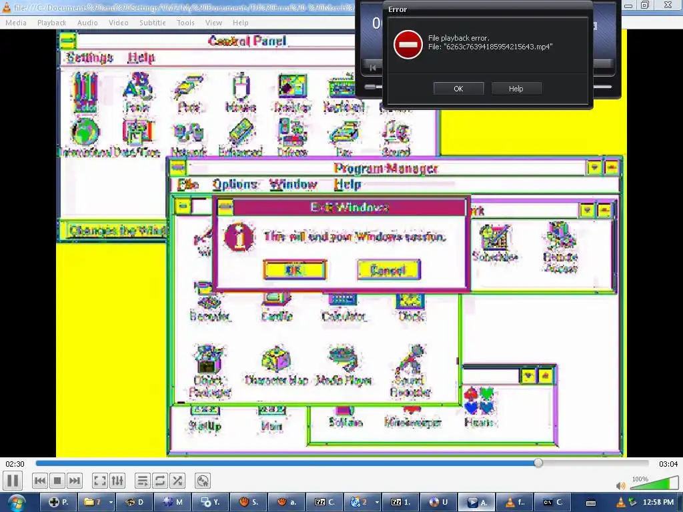This screenshot has width=683, height=512.
Task: Toggle random shuffle playback
Action: (x=177, y=481)
